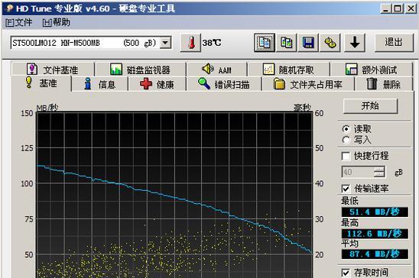The height and width of the screenshot is (278, 419).
Task: Switch to 错误扫描 tab with magnifier
Action: point(224,84)
